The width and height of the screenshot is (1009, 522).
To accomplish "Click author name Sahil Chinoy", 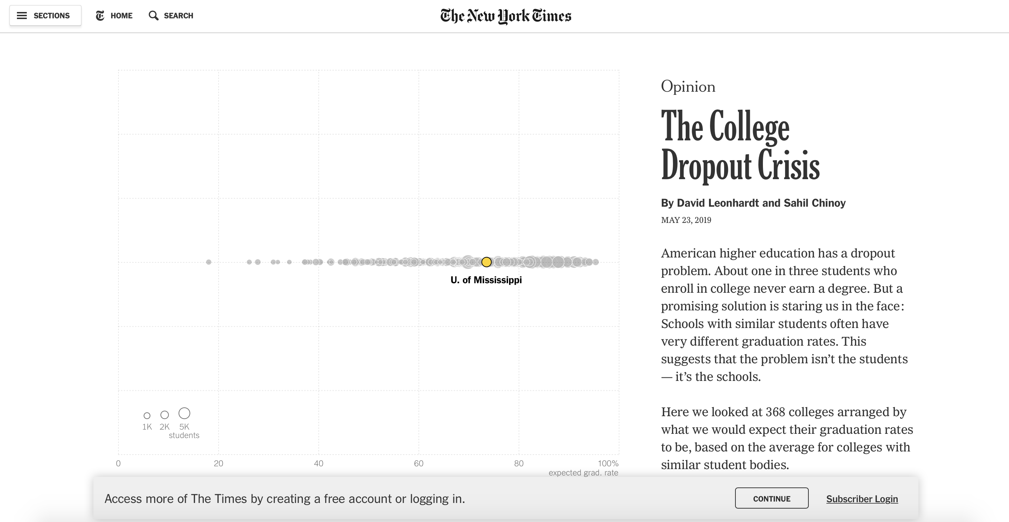I will (814, 203).
